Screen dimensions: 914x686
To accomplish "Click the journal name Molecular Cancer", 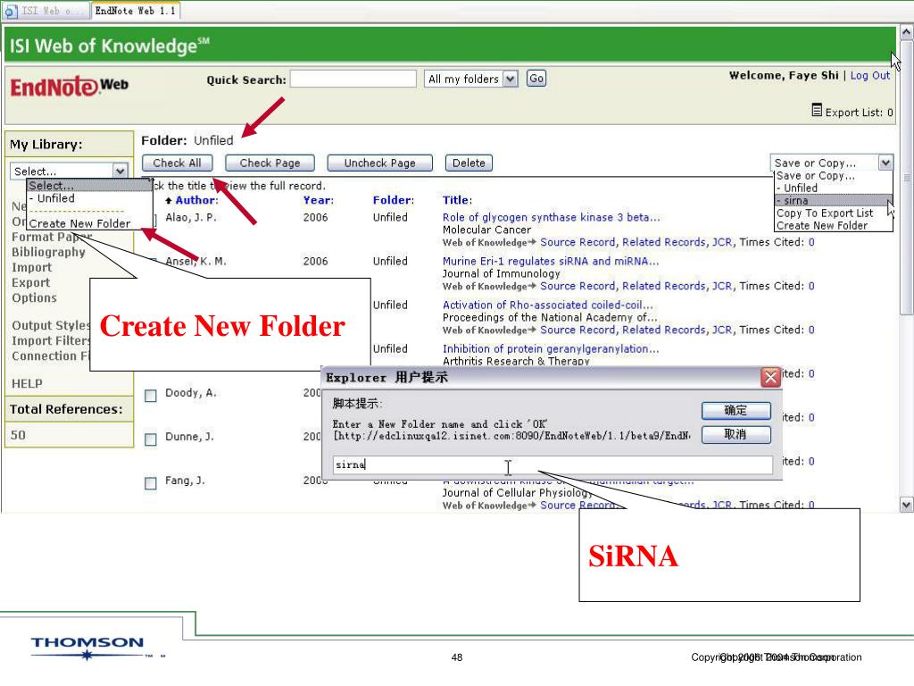I will tap(486, 230).
